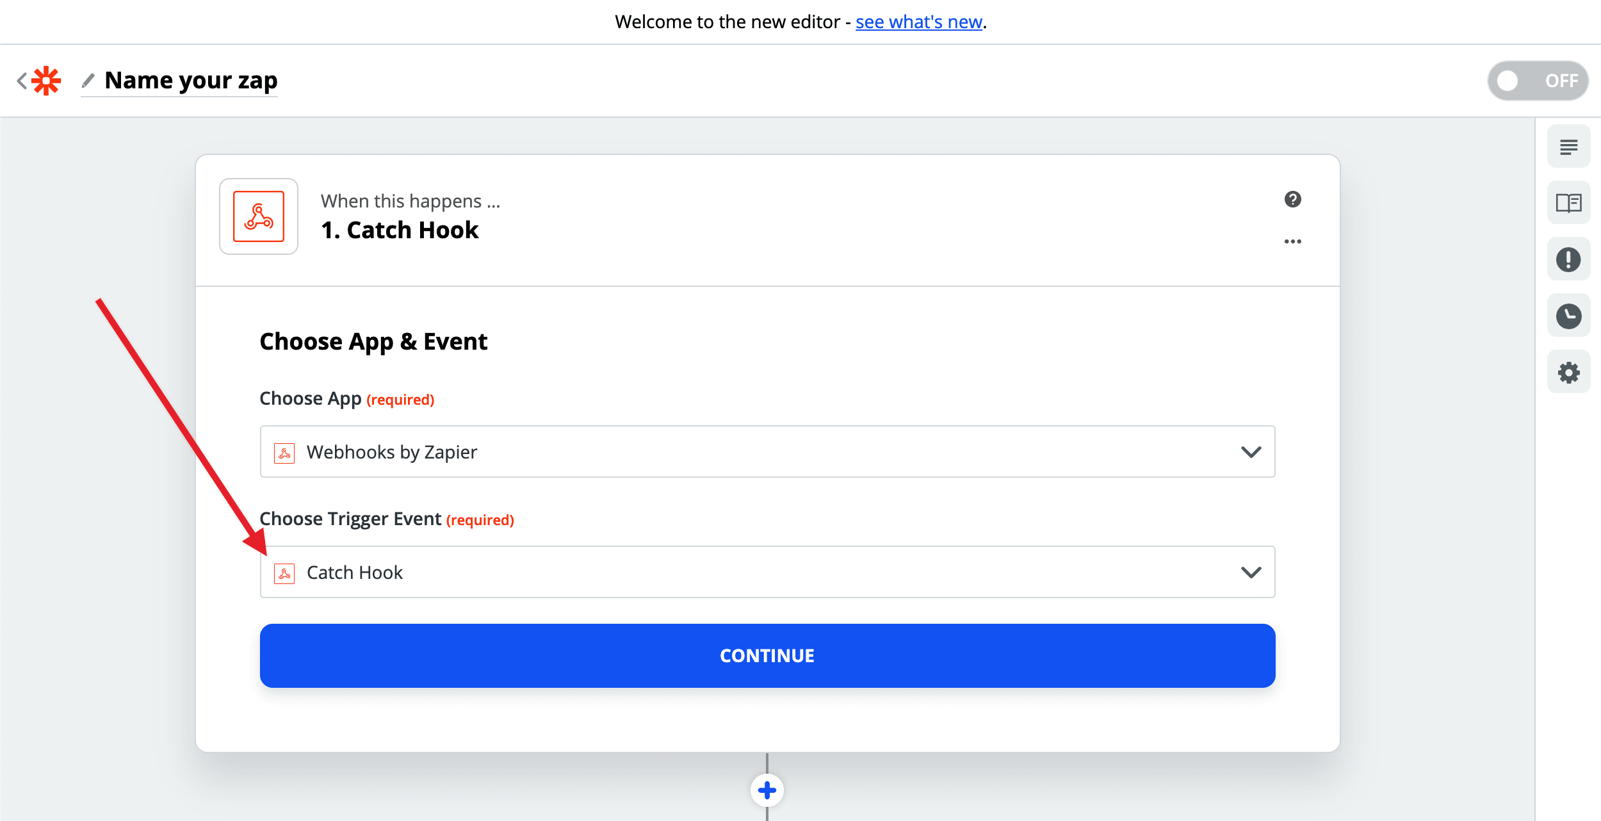Screen dimensions: 1601x821
Task: Click the Choose App dropdown chevron
Action: click(1251, 452)
